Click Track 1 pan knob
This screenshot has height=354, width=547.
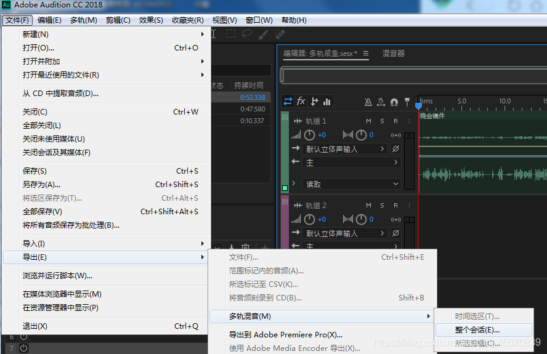(x=361, y=135)
